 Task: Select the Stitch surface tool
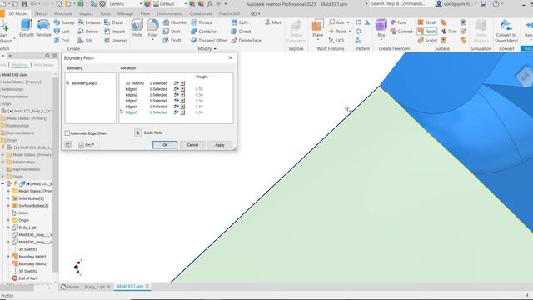427,22
